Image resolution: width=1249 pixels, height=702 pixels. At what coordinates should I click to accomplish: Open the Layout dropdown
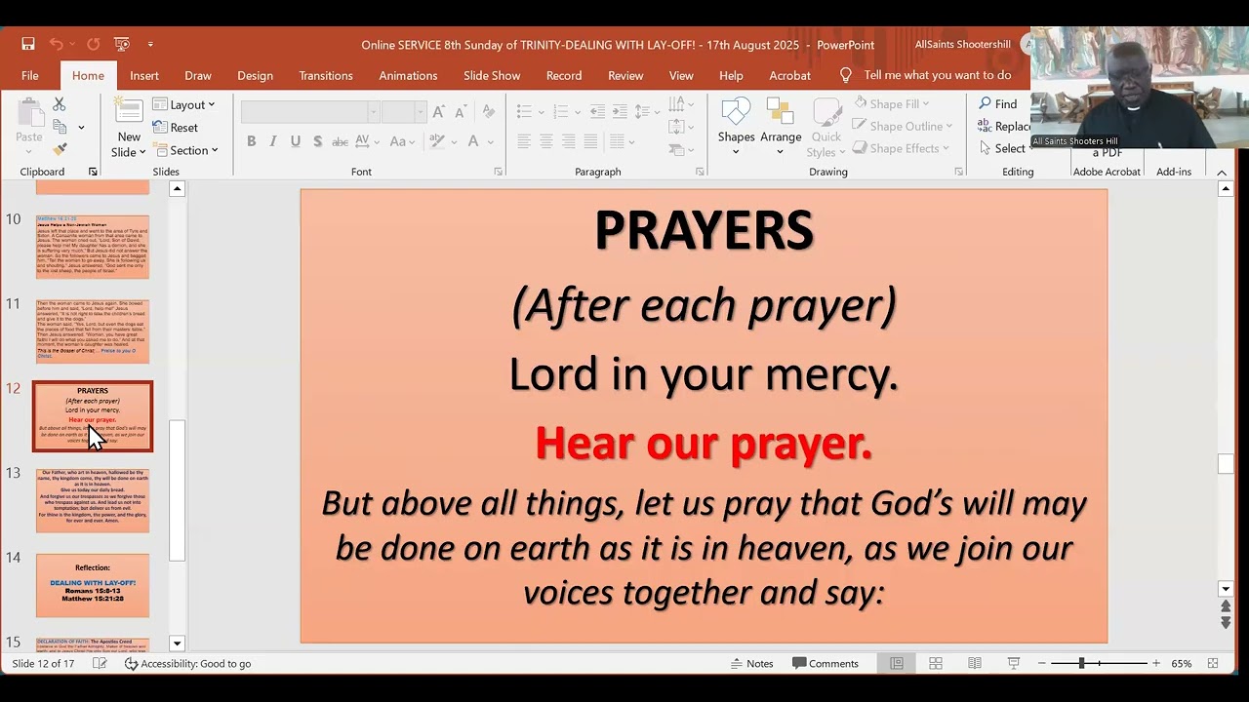pos(183,105)
